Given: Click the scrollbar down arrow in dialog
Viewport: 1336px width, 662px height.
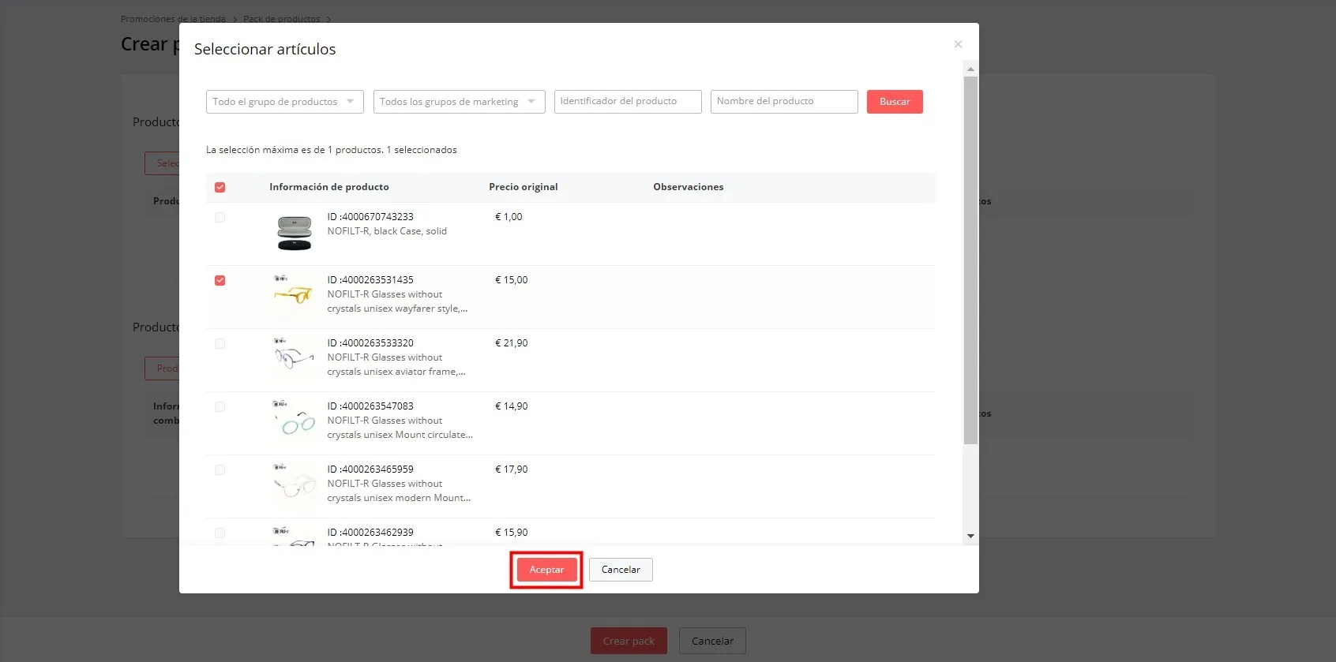Looking at the screenshot, I should tap(970, 536).
